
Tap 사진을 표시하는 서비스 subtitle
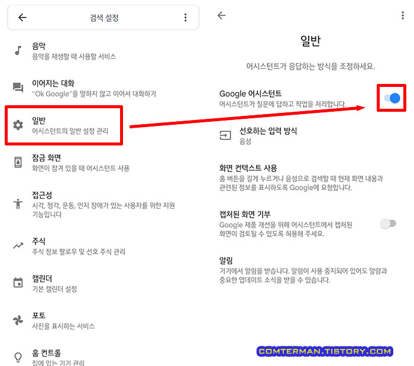click(x=63, y=326)
